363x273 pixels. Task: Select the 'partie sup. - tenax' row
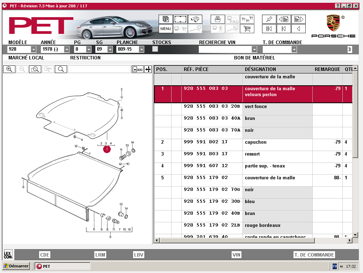253,168
